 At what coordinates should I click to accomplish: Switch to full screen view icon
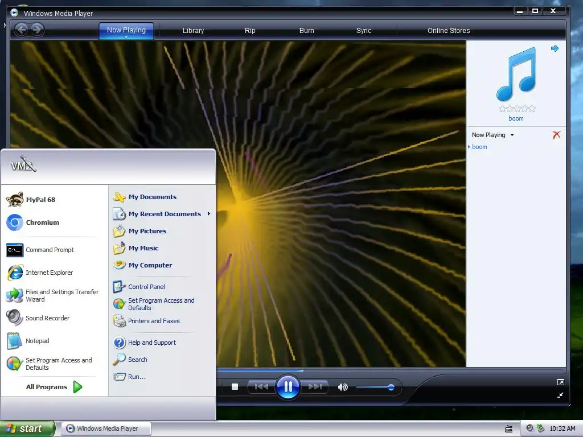tap(560, 382)
